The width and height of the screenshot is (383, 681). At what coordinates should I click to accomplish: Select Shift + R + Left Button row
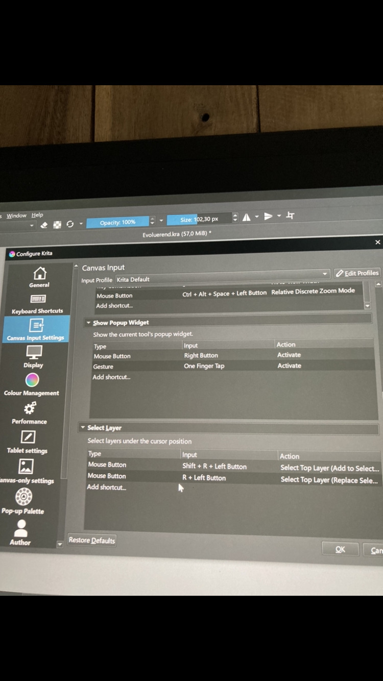point(233,466)
